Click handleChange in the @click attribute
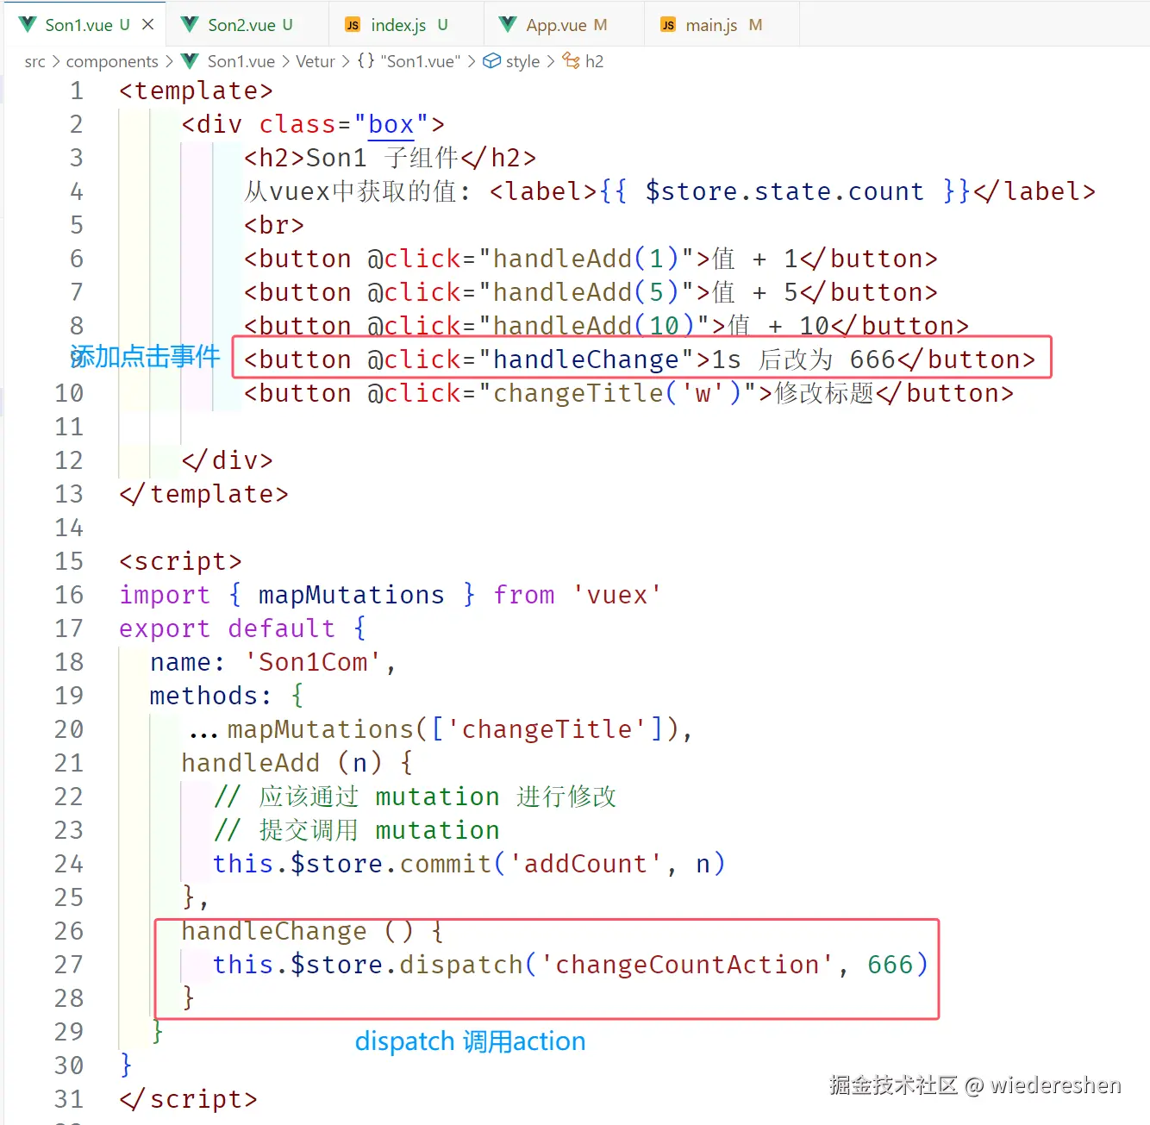Screen dimensions: 1150x1125 (x=586, y=359)
